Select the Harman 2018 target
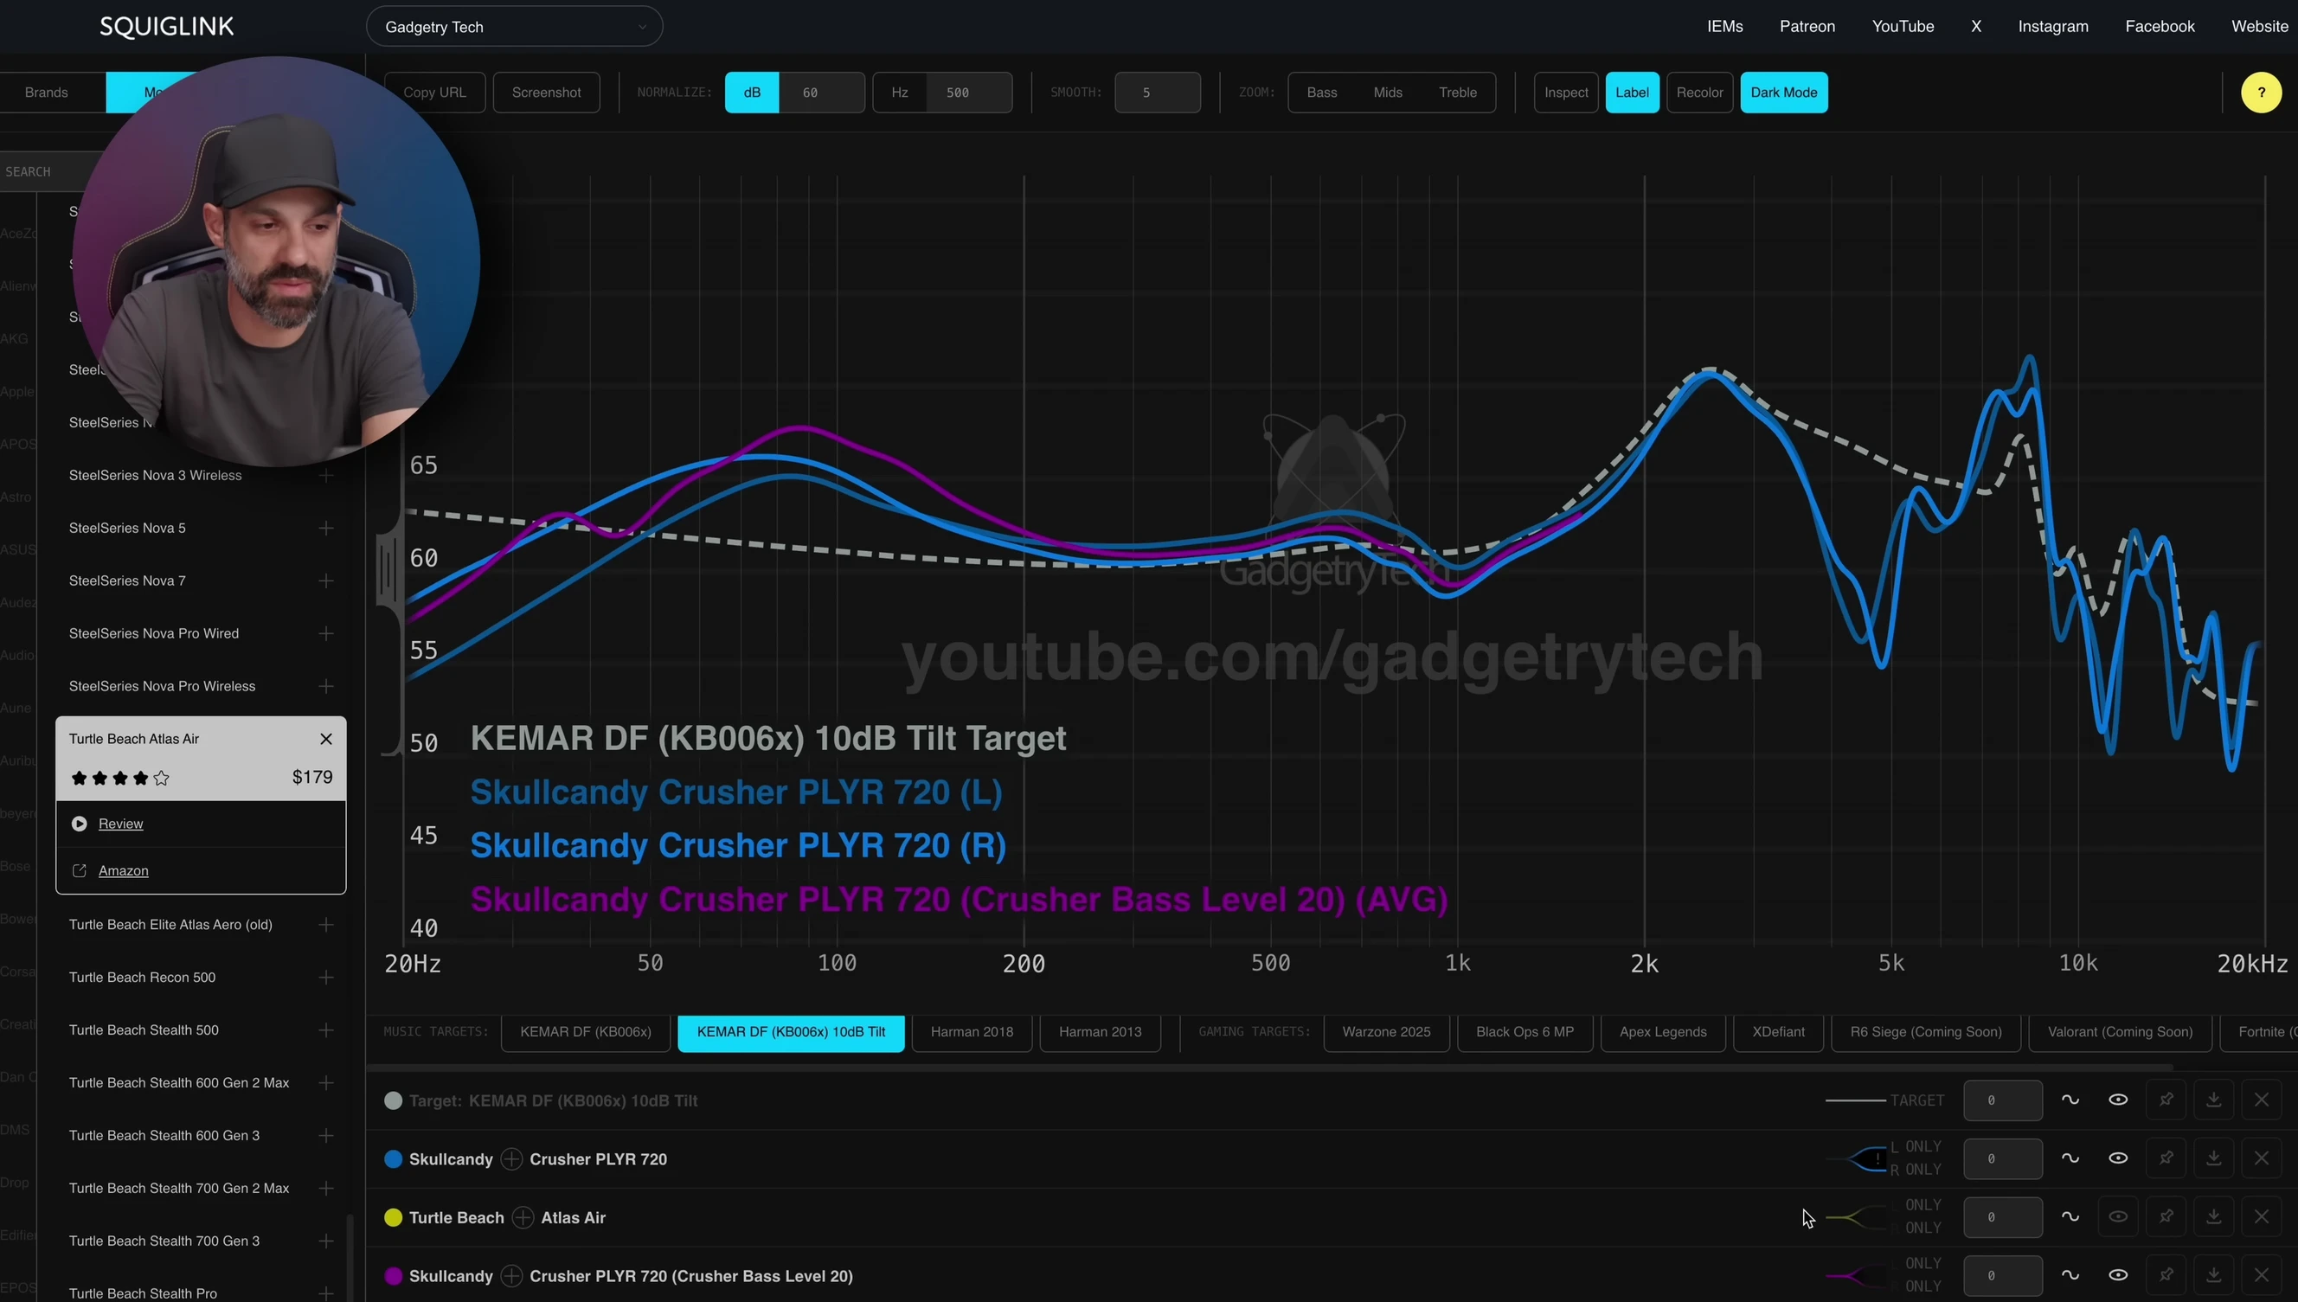The width and height of the screenshot is (2298, 1302). coord(972,1032)
